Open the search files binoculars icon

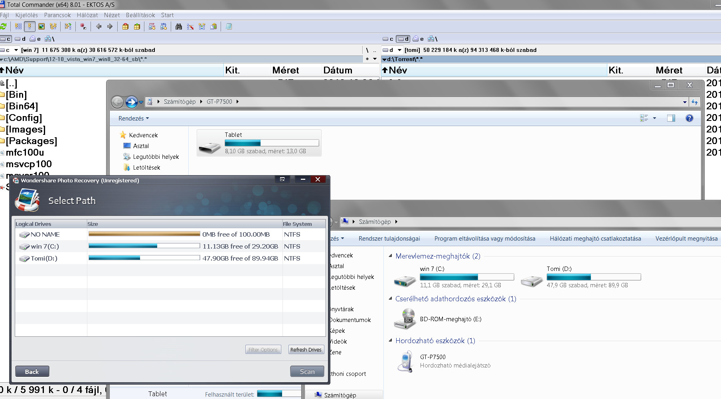tap(179, 26)
